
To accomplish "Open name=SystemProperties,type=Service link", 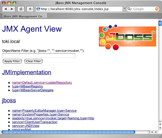I will point(41,114).
